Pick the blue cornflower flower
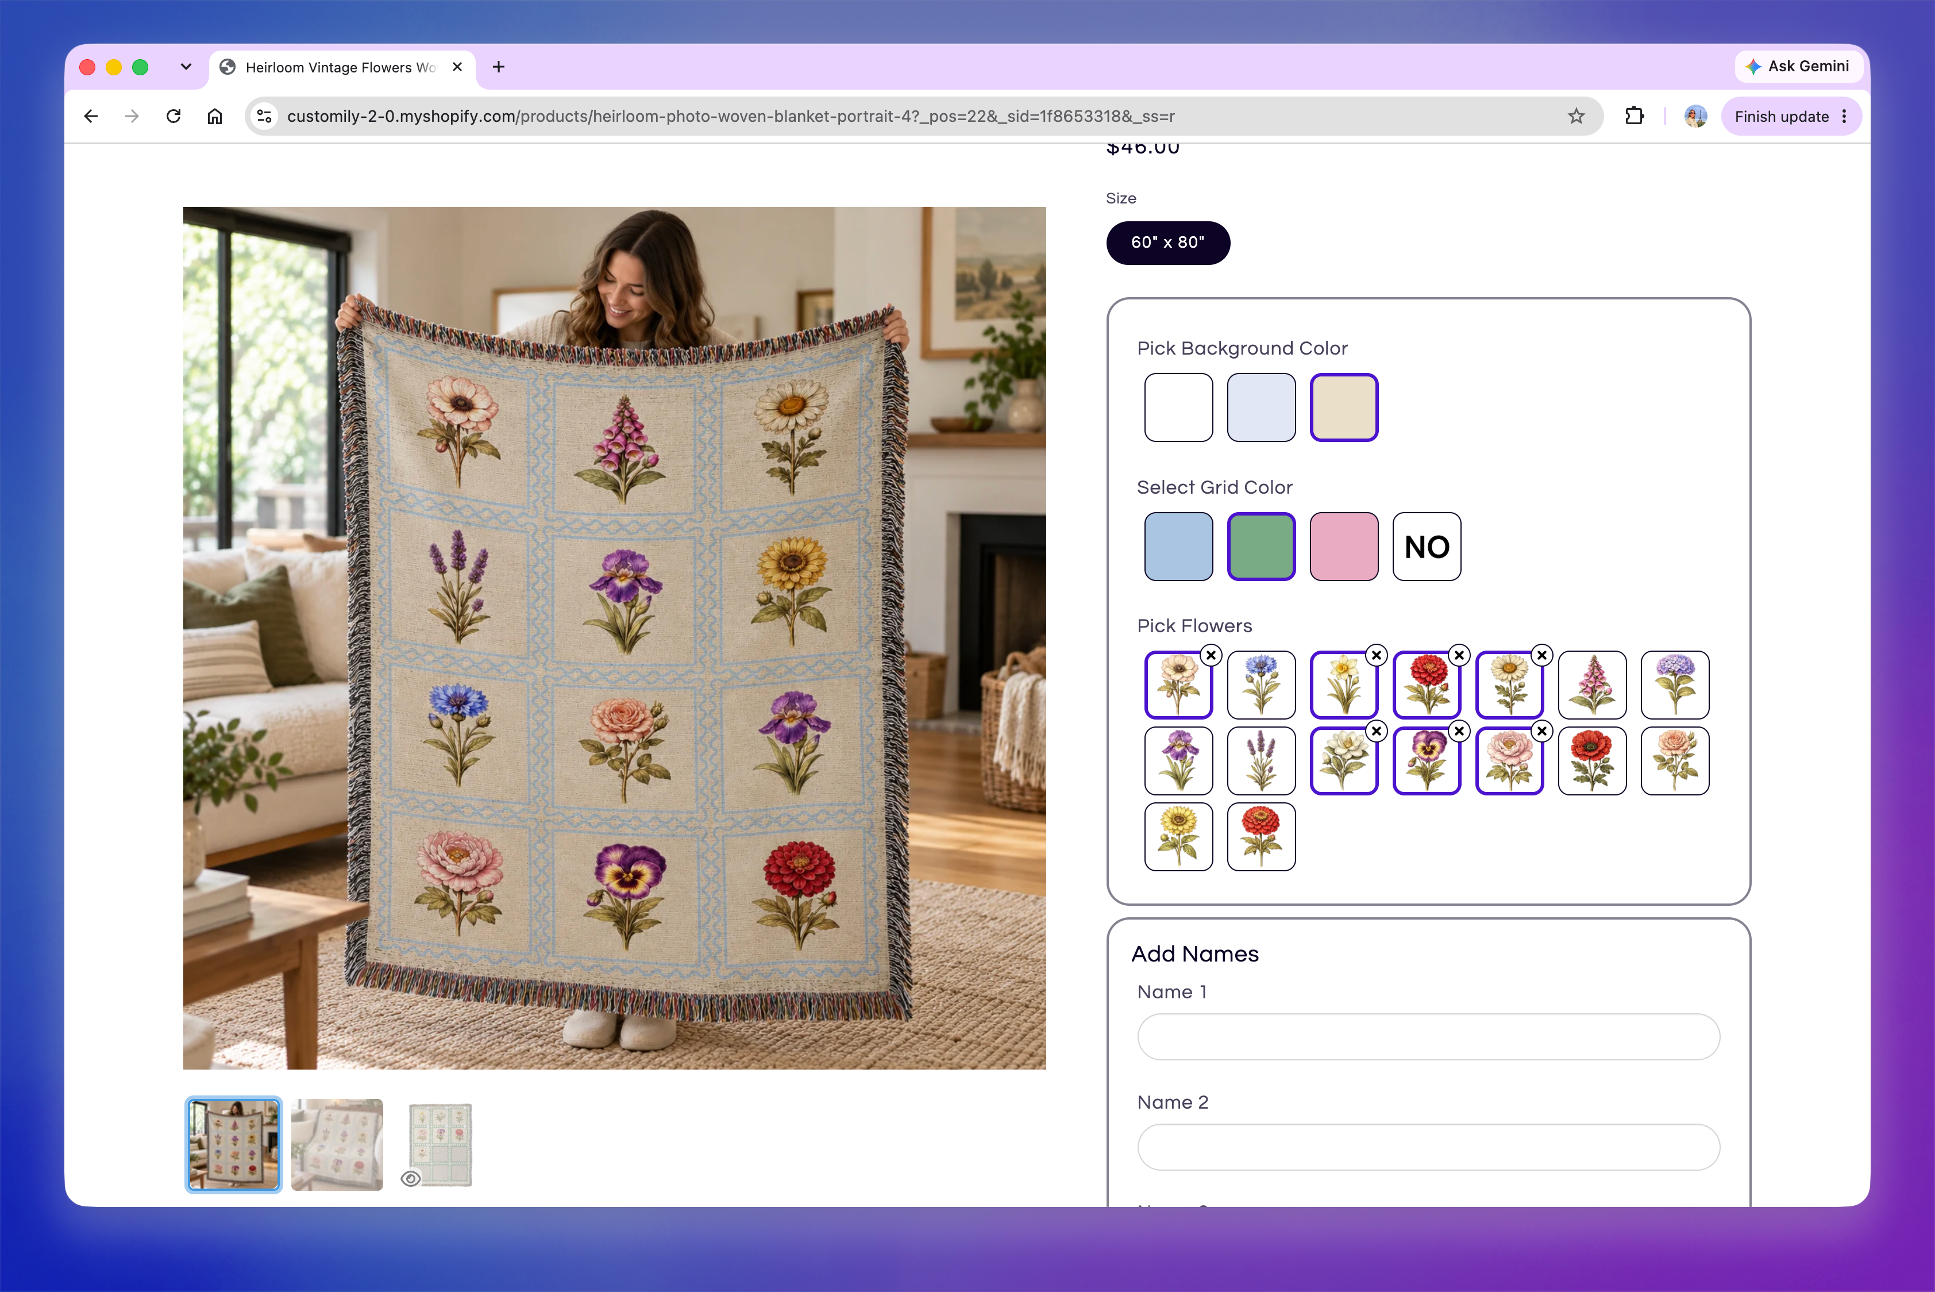 [x=1261, y=685]
